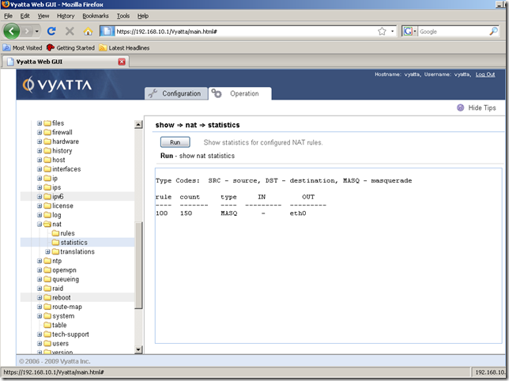
Task: Click the bookmark star in address bar
Action: (x=382, y=32)
